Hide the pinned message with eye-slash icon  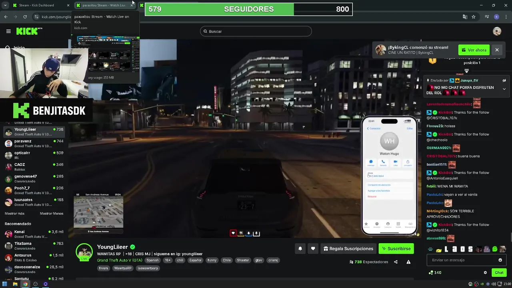point(504,80)
